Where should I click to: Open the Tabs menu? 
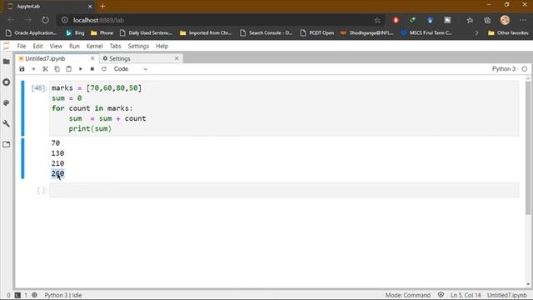point(115,46)
